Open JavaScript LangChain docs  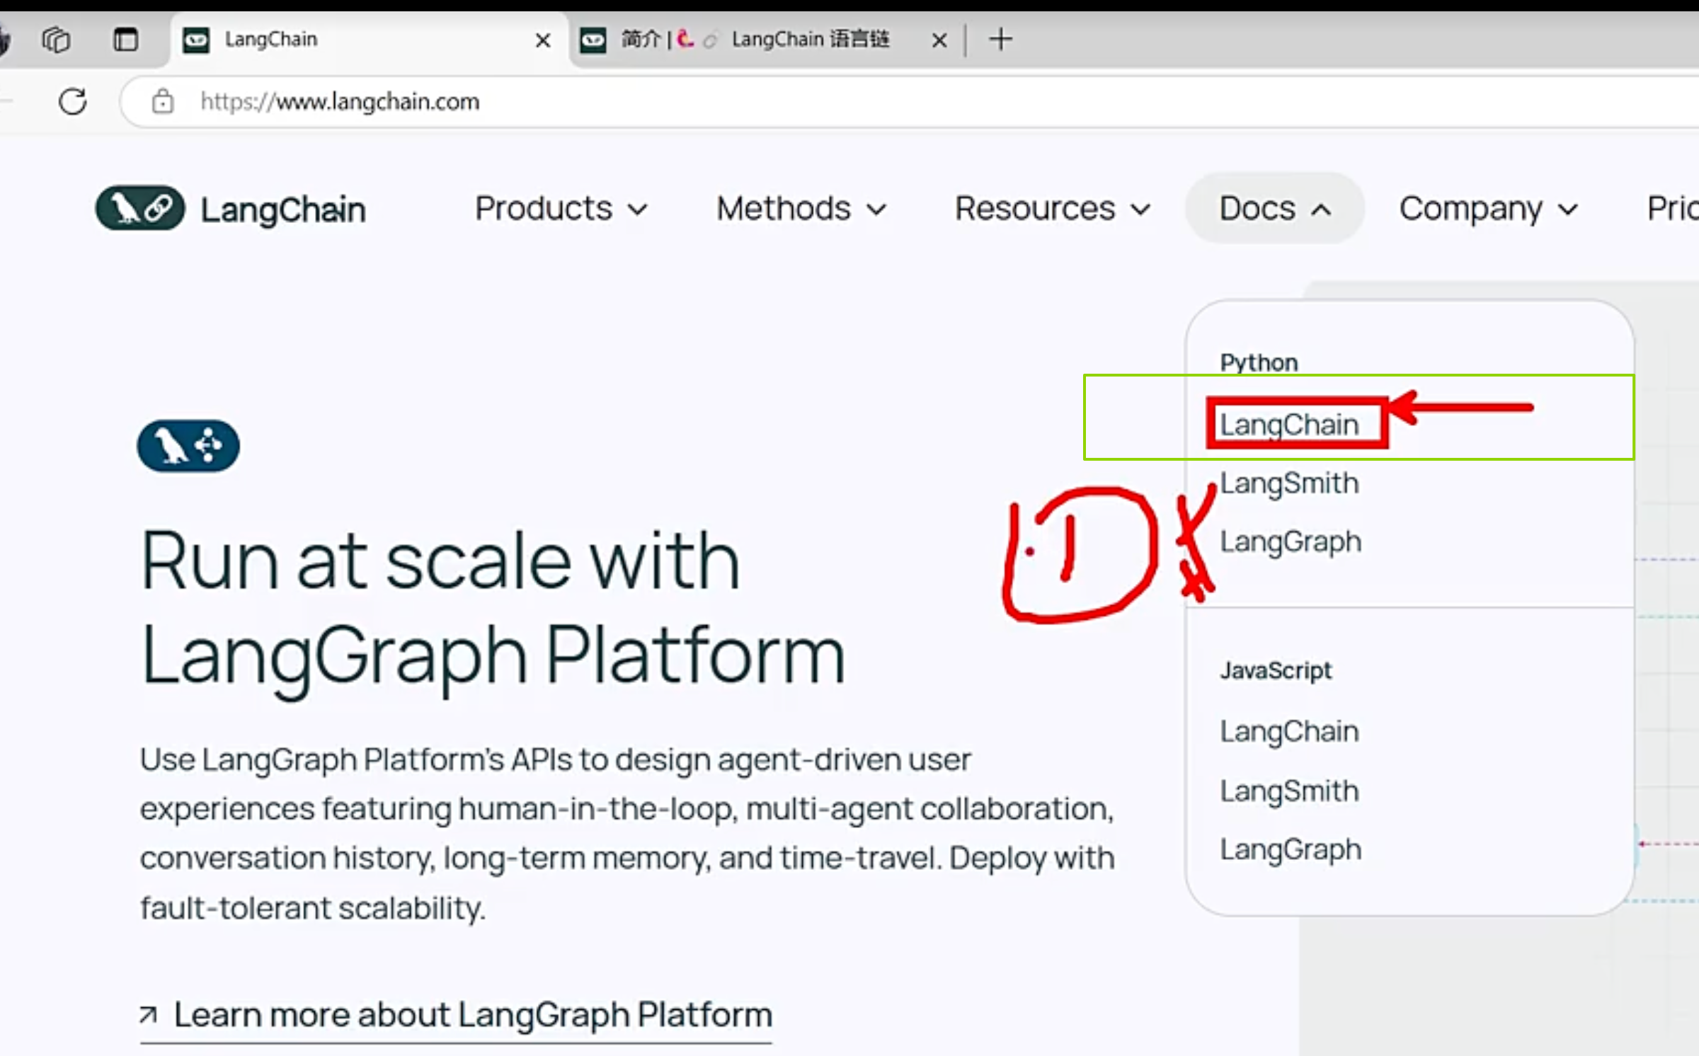[1290, 732]
